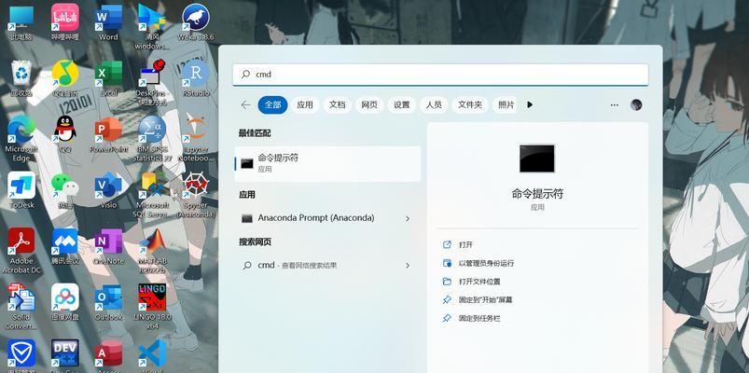Select the QQ音乐 desktop icon
This screenshot has height=373, width=749.
65,78
